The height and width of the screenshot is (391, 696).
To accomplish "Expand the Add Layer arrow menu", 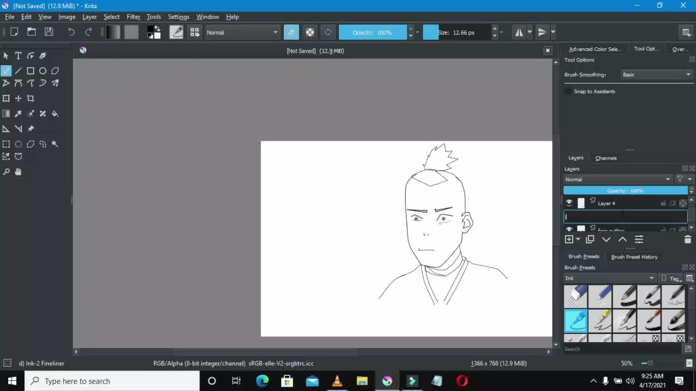I will pyautogui.click(x=578, y=239).
